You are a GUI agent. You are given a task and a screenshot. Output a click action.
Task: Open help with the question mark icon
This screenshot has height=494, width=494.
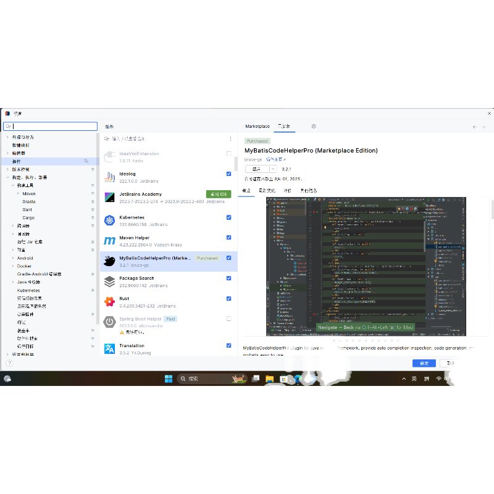point(9,363)
